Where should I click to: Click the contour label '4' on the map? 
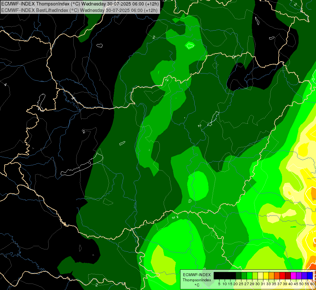pyautogui.click(x=5, y=85)
